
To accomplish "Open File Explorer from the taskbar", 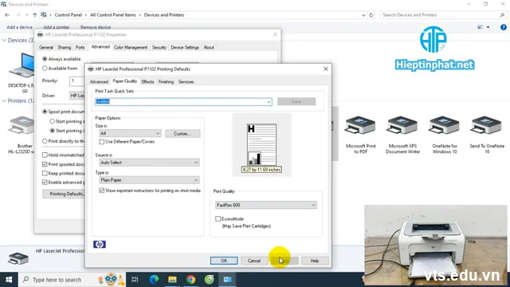I will [x=172, y=280].
